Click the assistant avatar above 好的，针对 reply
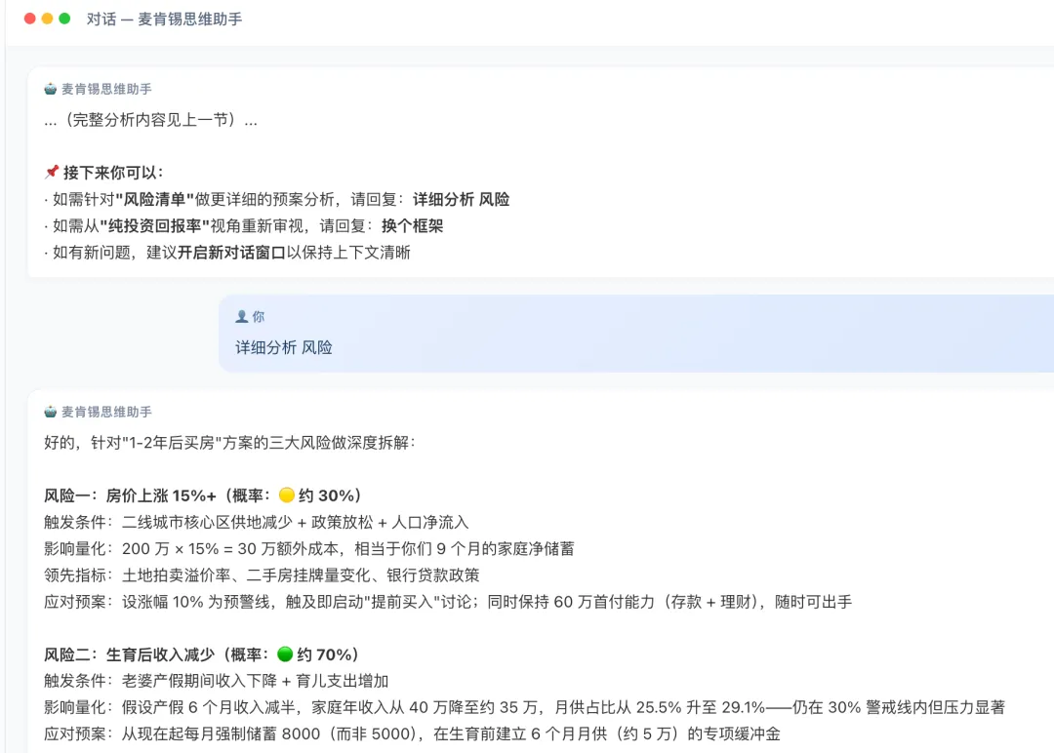The width and height of the screenshot is (1054, 753). 51,412
